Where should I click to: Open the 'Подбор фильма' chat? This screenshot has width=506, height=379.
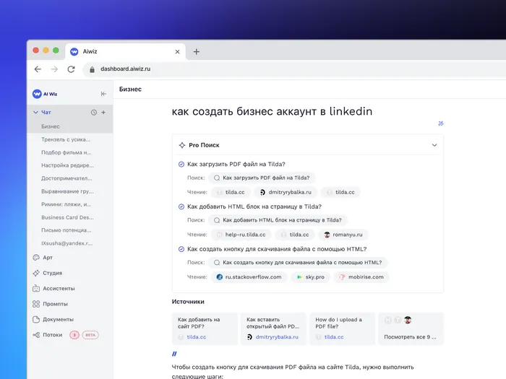(67, 152)
